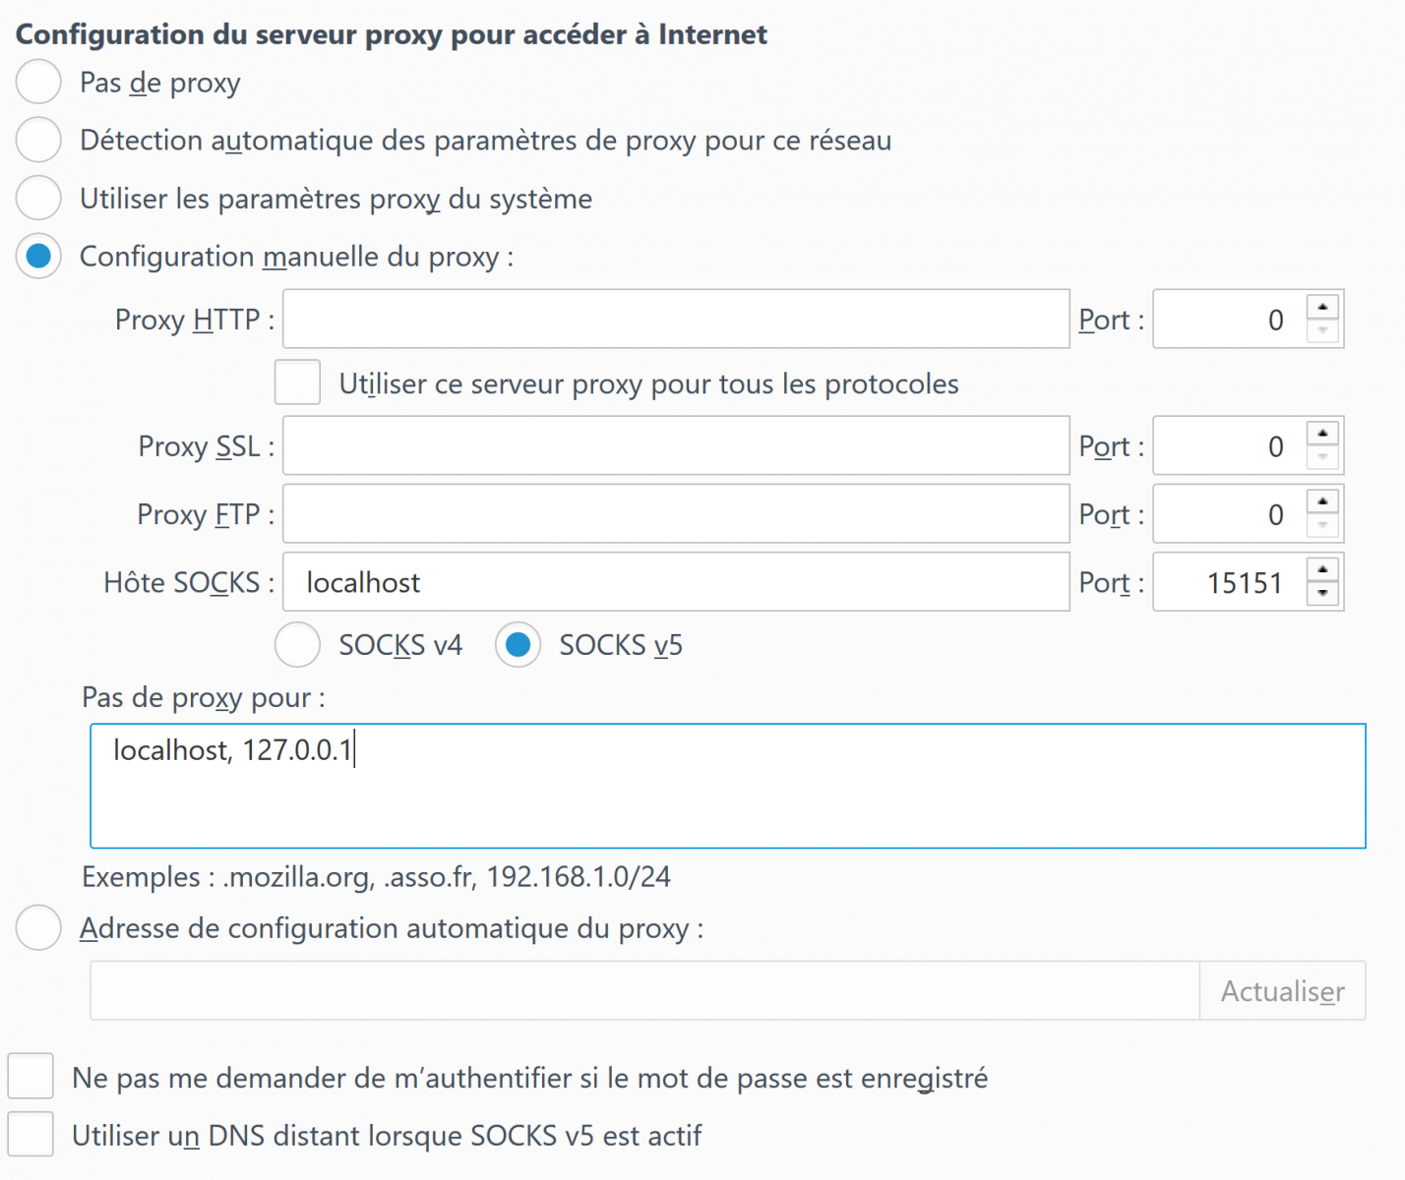Select the 'Pas de proxy' radio option
The image size is (1405, 1180).
[38, 82]
